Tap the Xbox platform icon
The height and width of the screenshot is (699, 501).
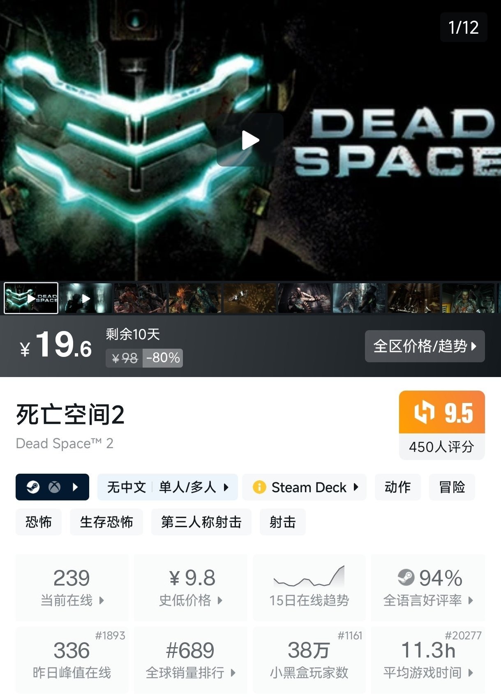pyautogui.click(x=54, y=487)
